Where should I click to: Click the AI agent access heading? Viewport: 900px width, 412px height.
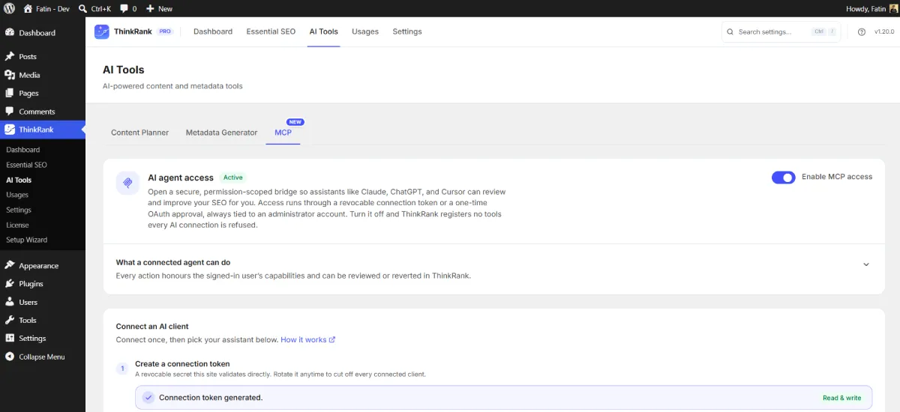pos(181,178)
